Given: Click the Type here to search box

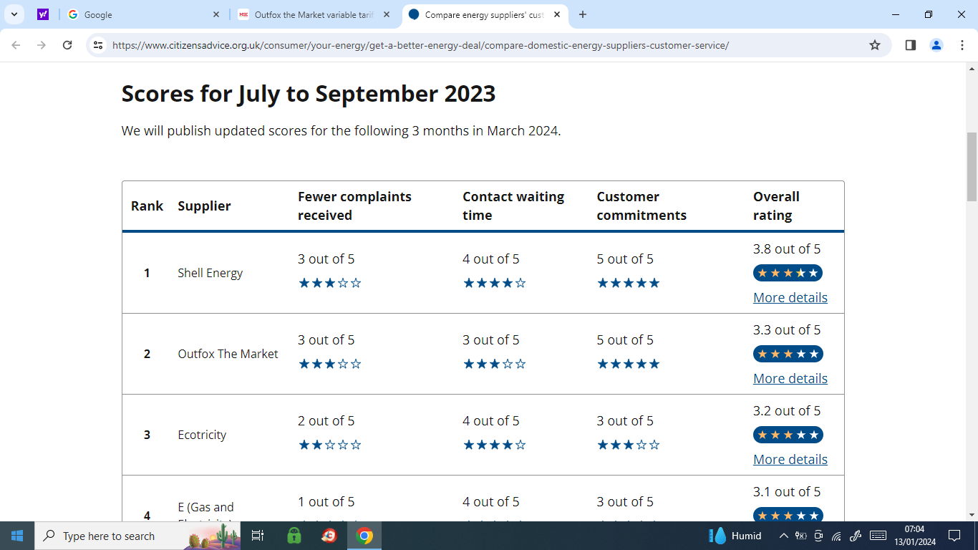Looking at the screenshot, I should [x=137, y=536].
